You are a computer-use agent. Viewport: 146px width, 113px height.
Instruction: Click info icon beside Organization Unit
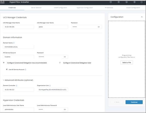click(50, 85)
